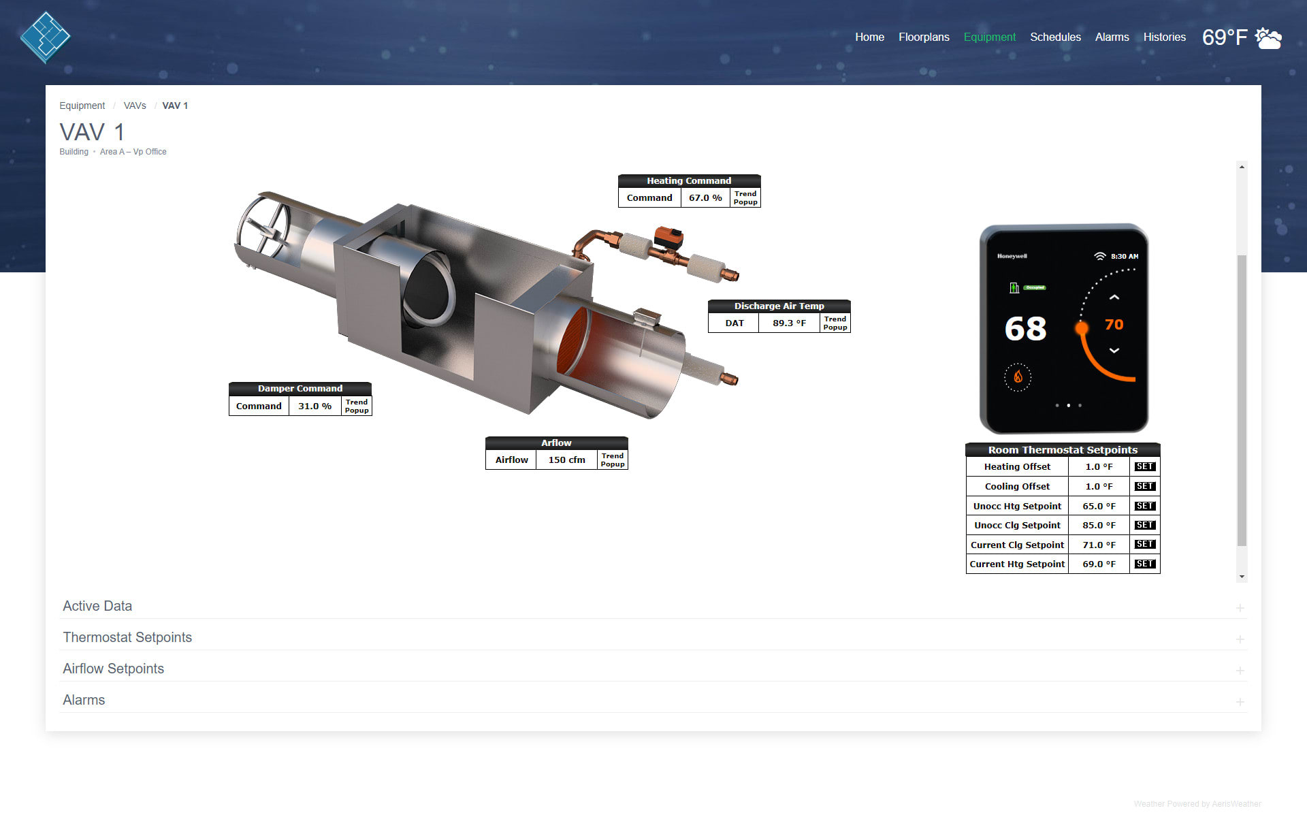The height and width of the screenshot is (817, 1307).
Task: Click heating command value 67.0 %
Action: click(x=705, y=197)
